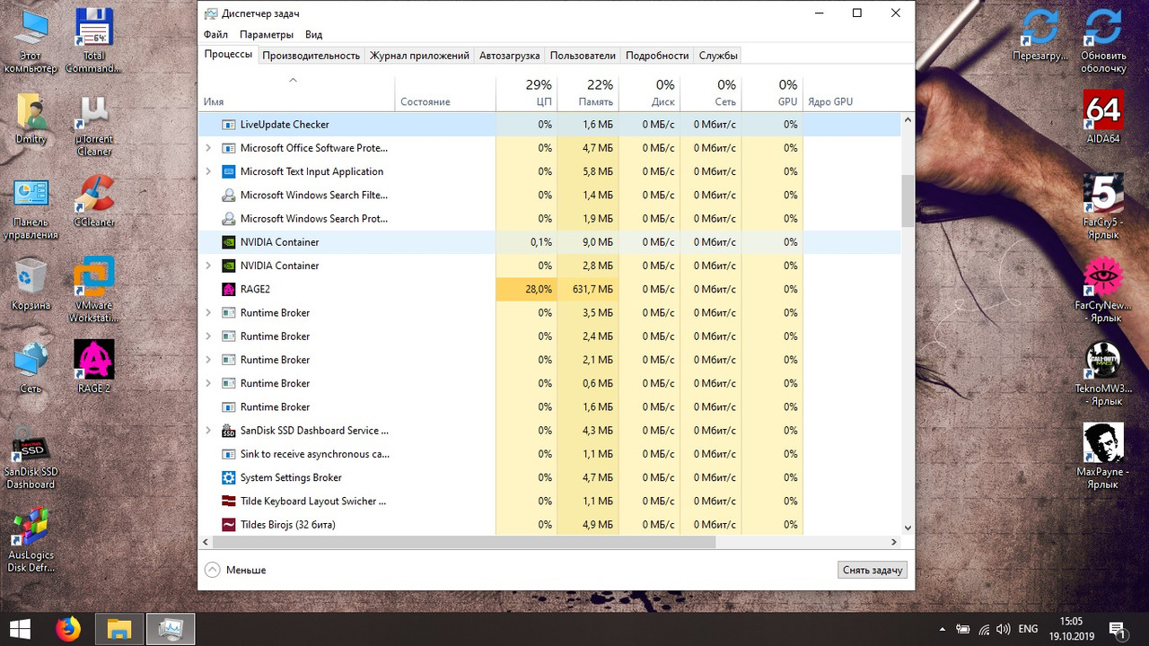Select the MaxPayne desktop shortcut
This screenshot has height=646, width=1149.
coord(1102,456)
